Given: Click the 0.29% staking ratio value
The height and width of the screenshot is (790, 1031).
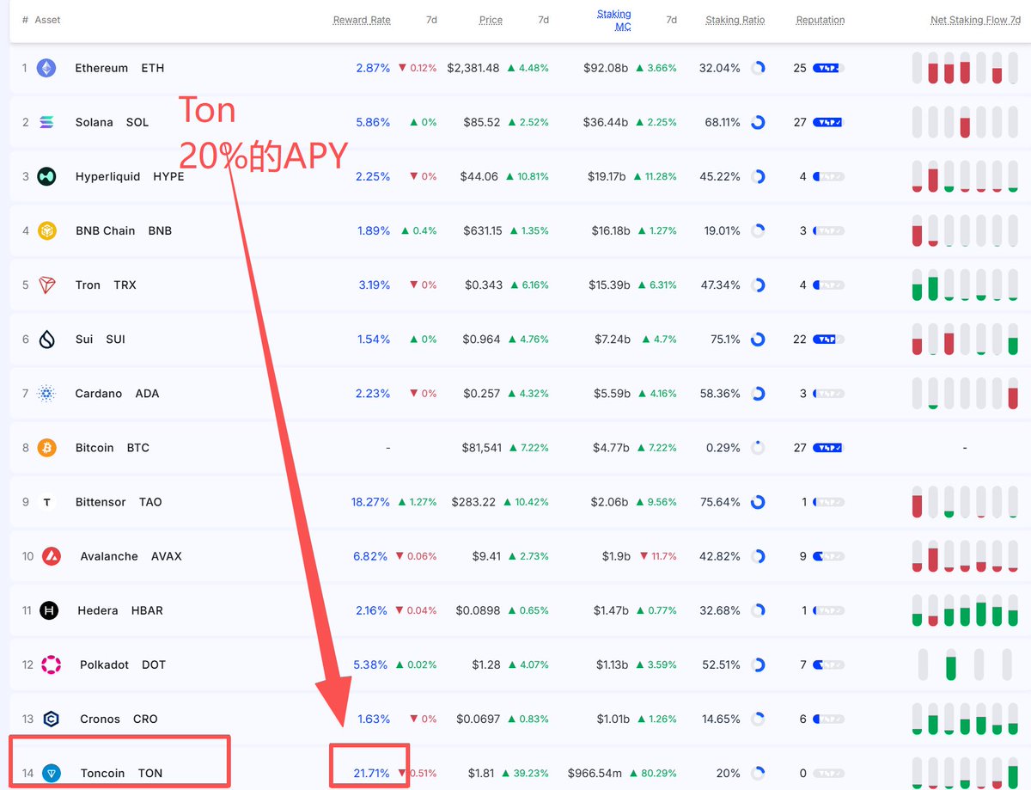Looking at the screenshot, I should [x=723, y=448].
